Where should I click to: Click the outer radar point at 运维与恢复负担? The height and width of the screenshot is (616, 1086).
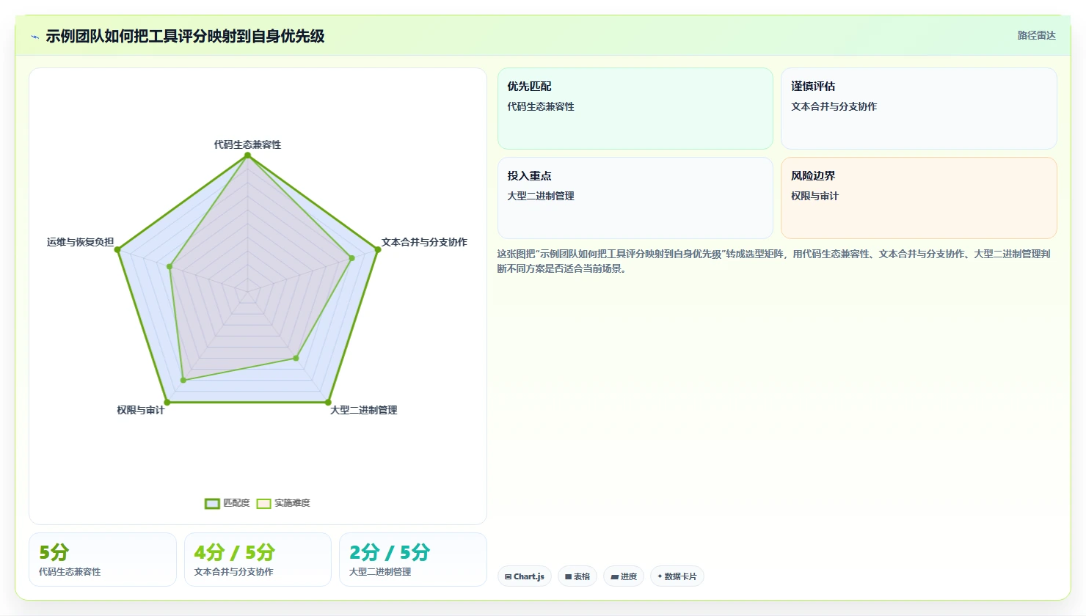click(117, 250)
